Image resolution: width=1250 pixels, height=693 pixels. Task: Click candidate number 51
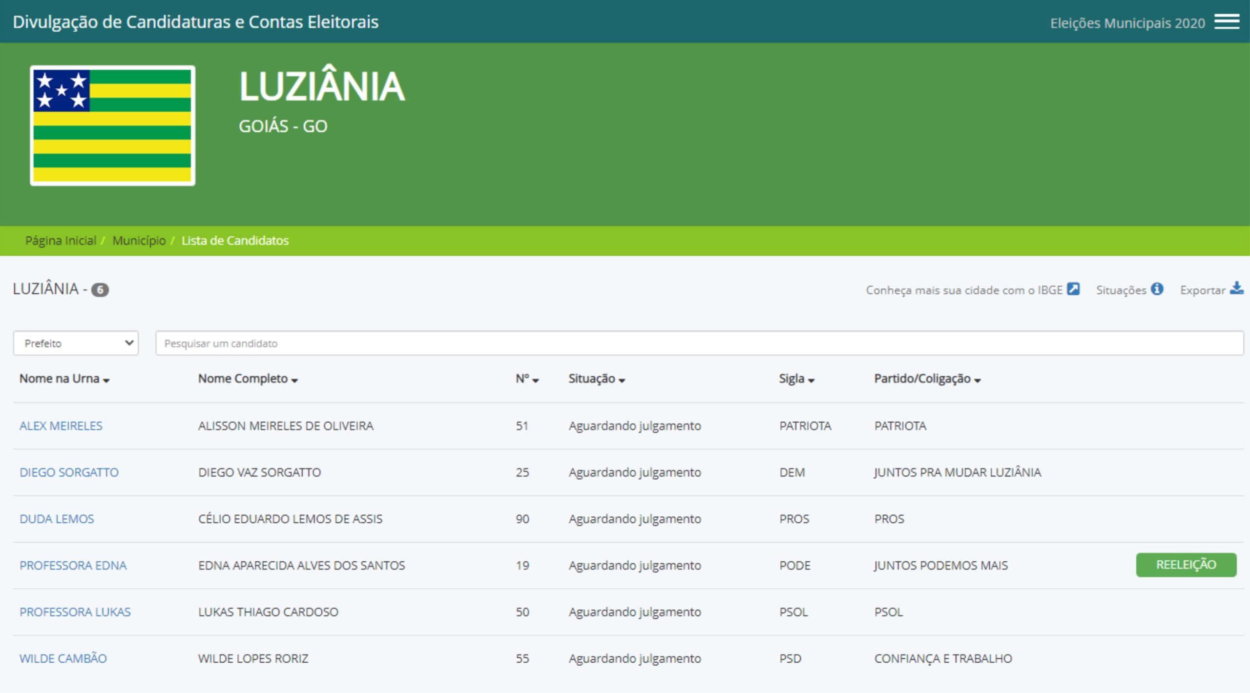(x=522, y=426)
